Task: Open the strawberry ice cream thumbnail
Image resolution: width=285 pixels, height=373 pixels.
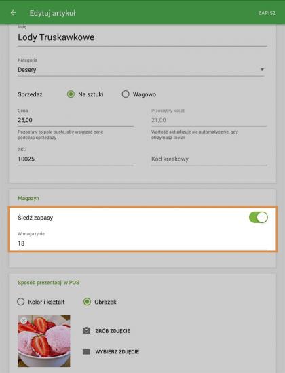Action: coord(44,340)
